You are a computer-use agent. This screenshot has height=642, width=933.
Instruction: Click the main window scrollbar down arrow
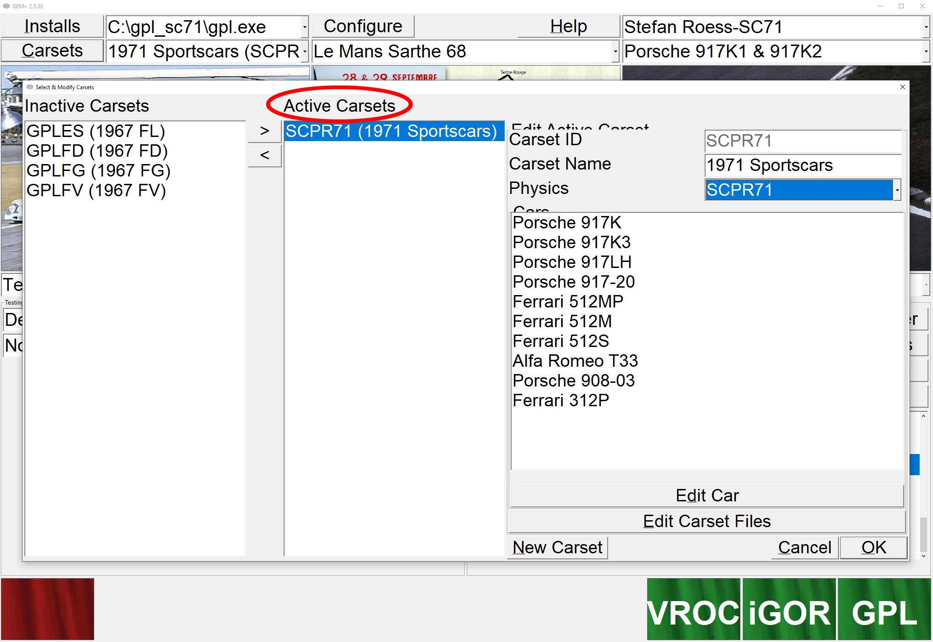click(923, 556)
